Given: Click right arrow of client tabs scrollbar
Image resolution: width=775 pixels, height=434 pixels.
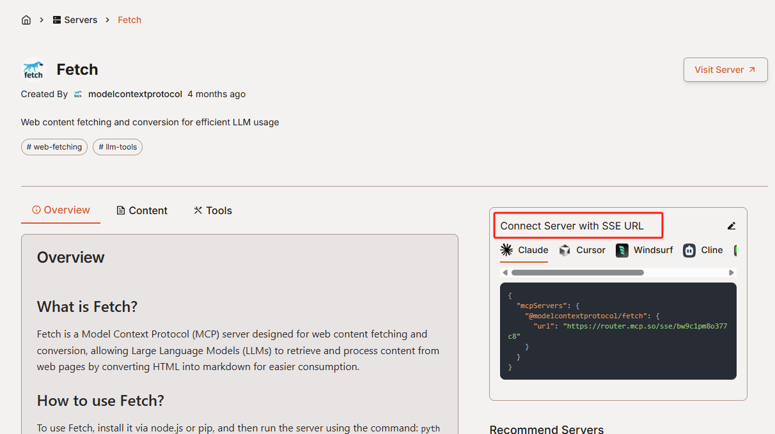Looking at the screenshot, I should pos(732,273).
